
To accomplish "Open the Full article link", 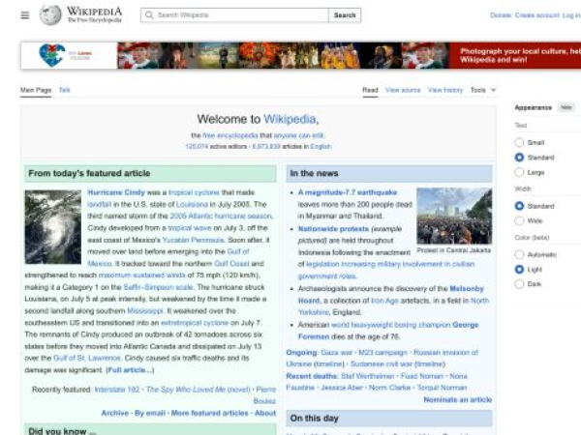I will (x=130, y=370).
